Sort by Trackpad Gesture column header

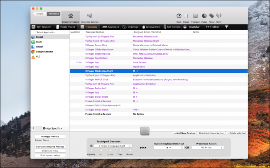tap(109, 32)
